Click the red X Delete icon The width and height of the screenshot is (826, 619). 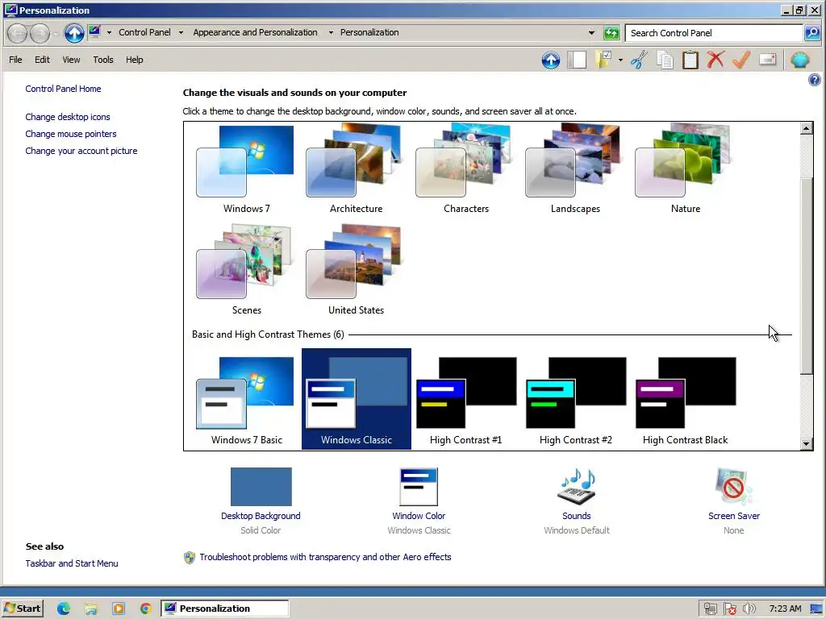coord(715,60)
